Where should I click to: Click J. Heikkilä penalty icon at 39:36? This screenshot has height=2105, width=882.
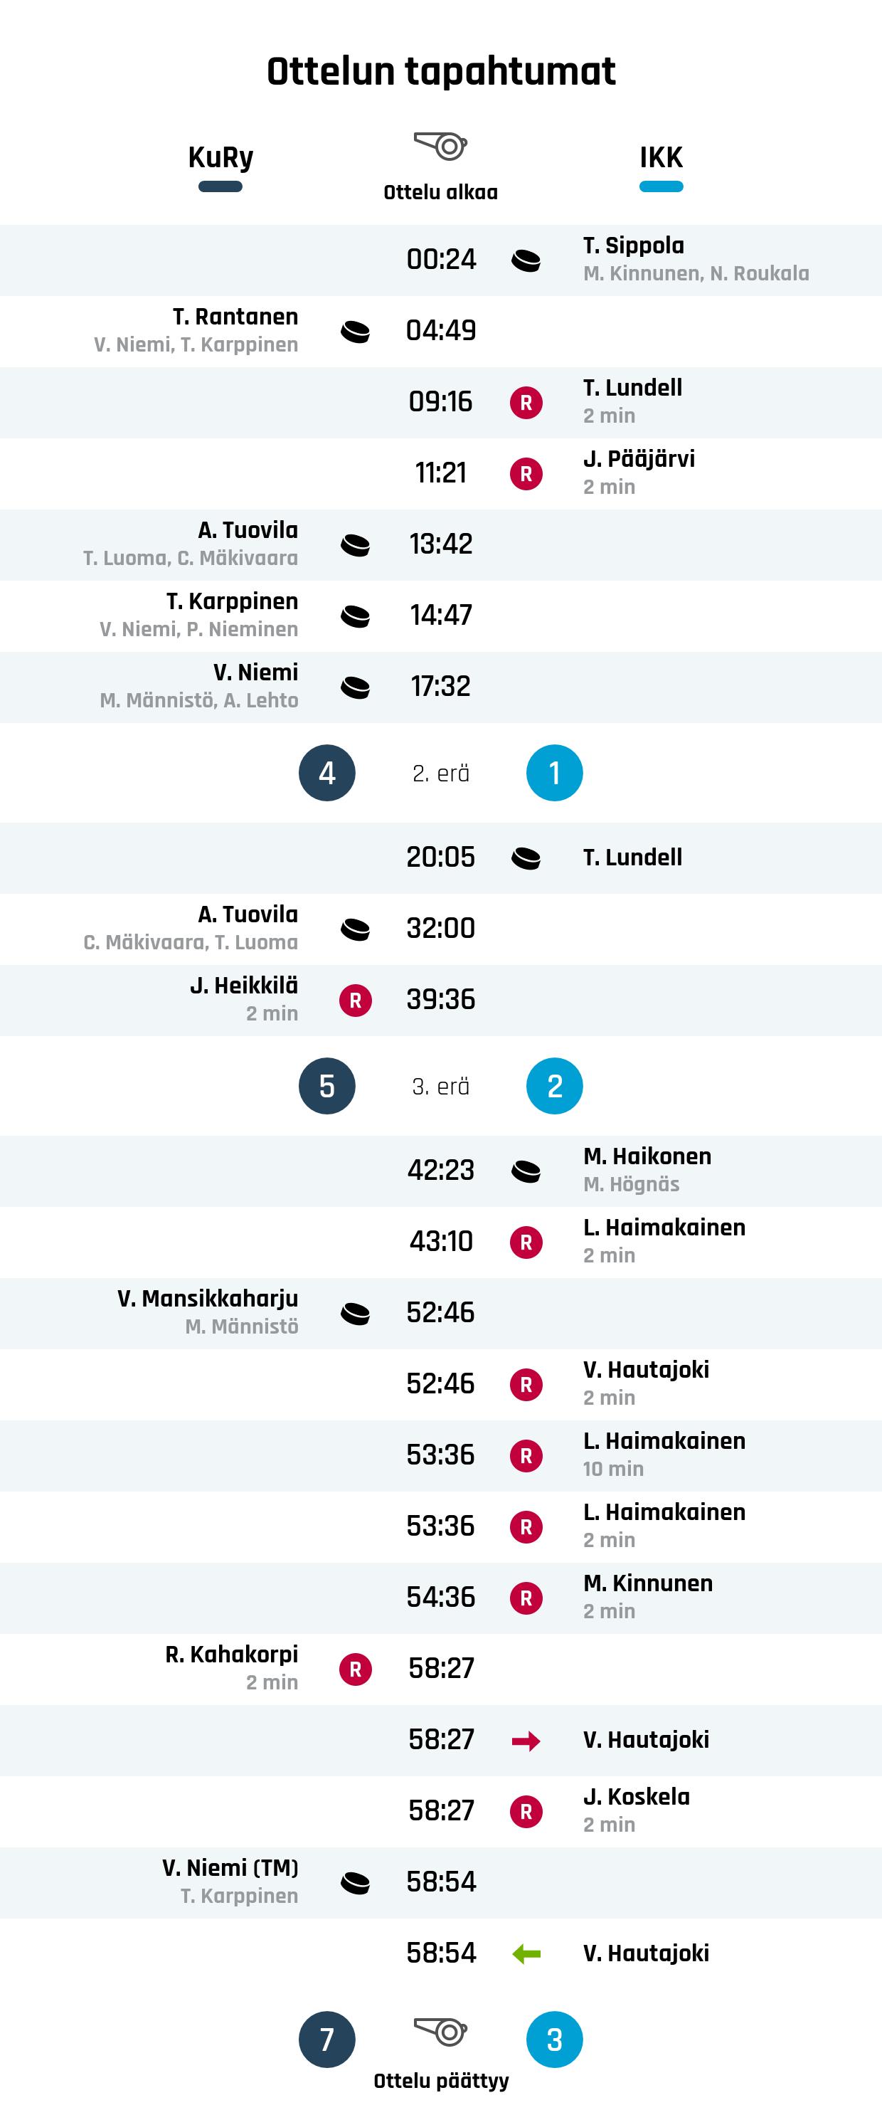tap(355, 1001)
